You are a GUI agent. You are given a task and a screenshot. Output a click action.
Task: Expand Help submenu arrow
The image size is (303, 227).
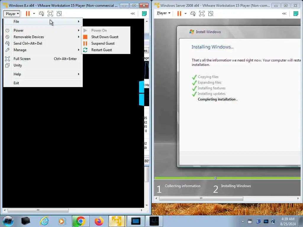coord(78,74)
